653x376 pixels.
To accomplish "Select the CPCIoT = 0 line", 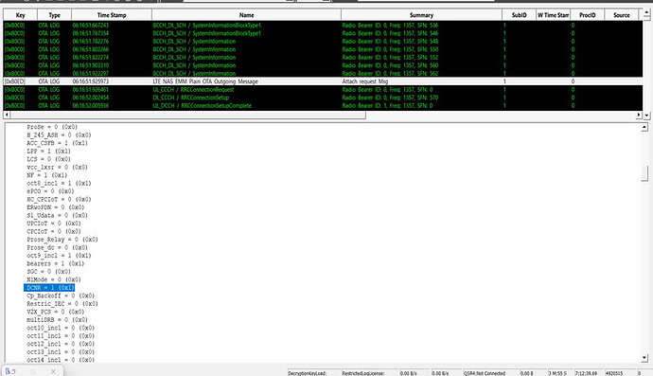I will [54, 231].
